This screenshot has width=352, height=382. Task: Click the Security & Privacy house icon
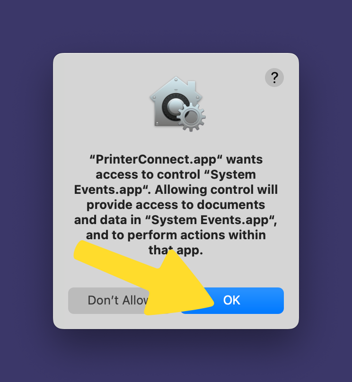[x=176, y=102]
